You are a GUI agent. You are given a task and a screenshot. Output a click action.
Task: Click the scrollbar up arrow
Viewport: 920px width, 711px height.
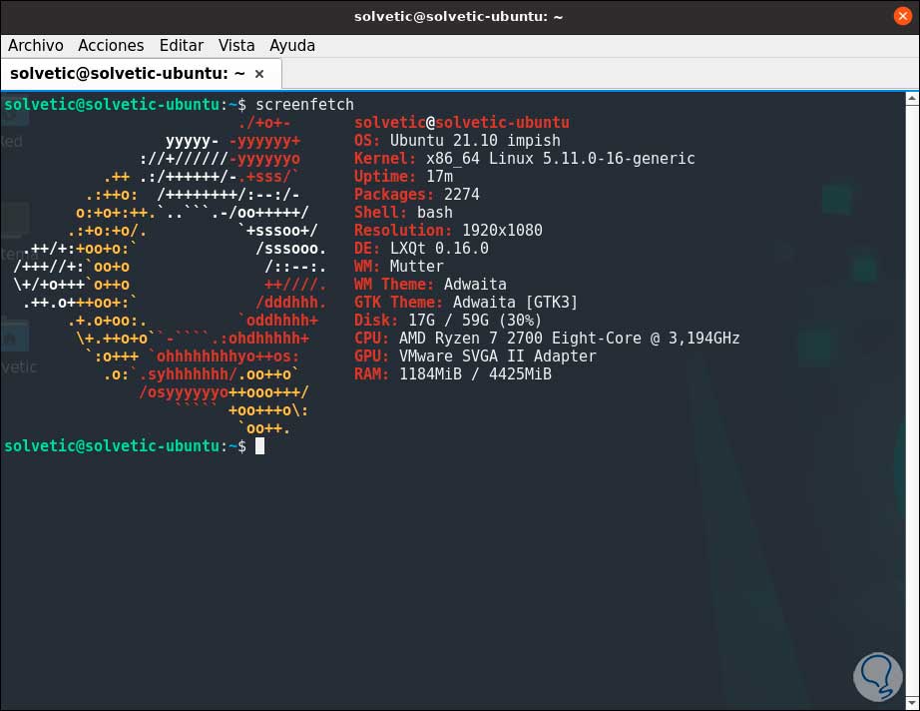(x=912, y=97)
